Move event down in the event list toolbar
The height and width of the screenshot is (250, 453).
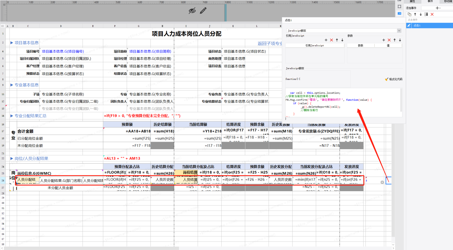pyautogui.click(x=421, y=14)
